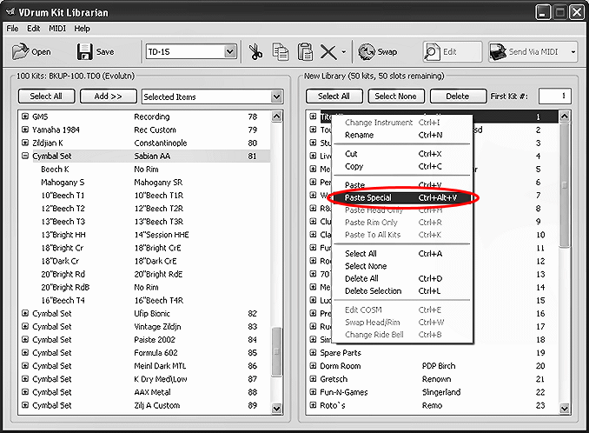Click the Open folder icon in toolbar
This screenshot has height=433, width=589.
click(x=20, y=52)
